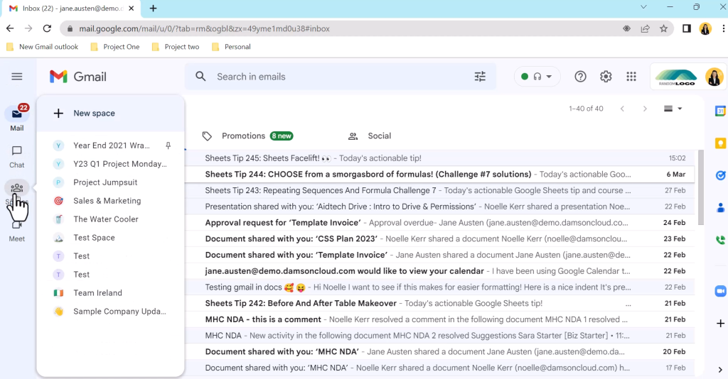Image resolution: width=728 pixels, height=379 pixels.
Task: Bookmark this tab with the star
Action: (664, 28)
